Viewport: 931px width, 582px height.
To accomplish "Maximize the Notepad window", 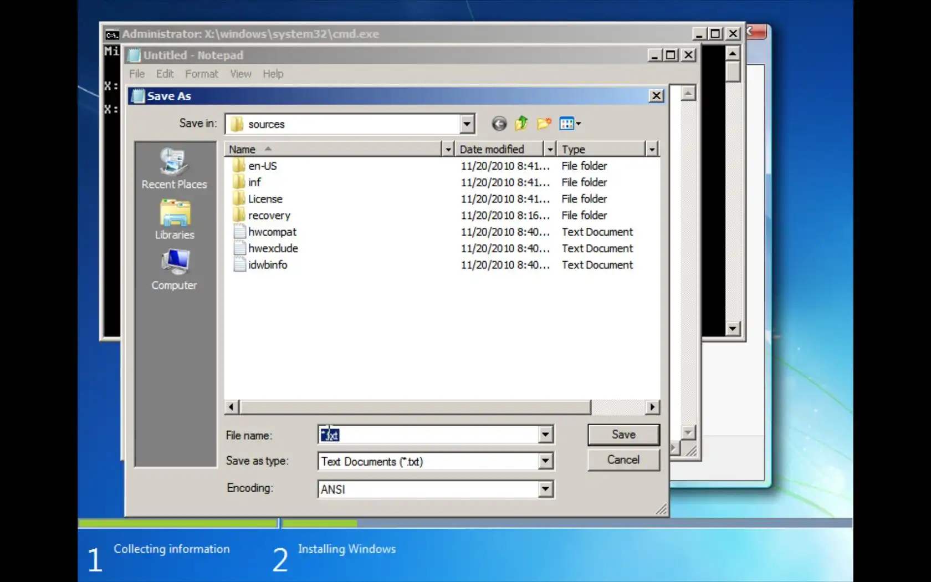I will (671, 55).
